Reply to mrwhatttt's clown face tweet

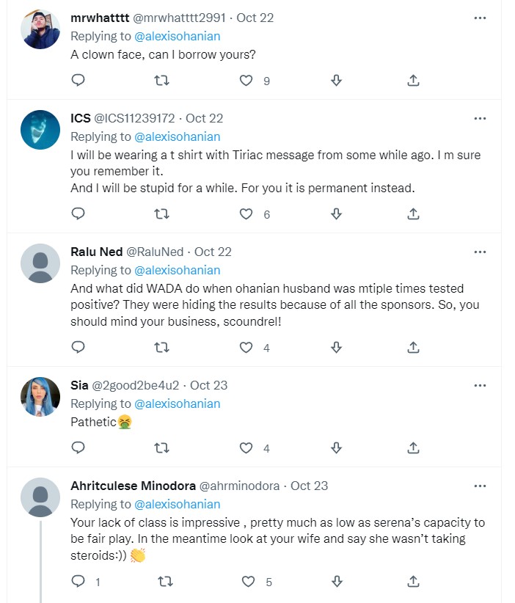tap(78, 80)
